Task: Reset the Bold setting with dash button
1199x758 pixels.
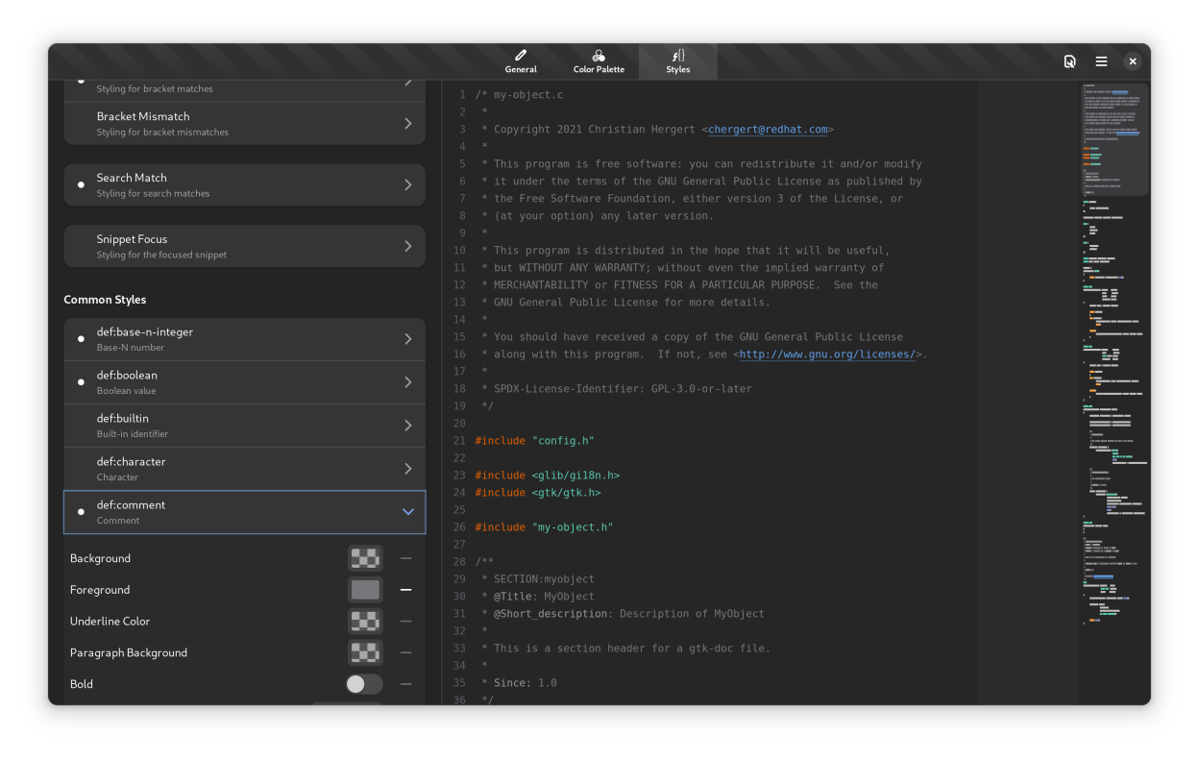Action: 406,684
